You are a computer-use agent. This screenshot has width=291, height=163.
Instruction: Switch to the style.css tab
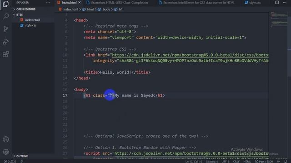click(253, 3)
